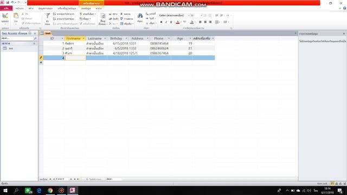Viewport: 347px width, 195px height.
Task: Go to first record navigation button
Action: coord(50,179)
